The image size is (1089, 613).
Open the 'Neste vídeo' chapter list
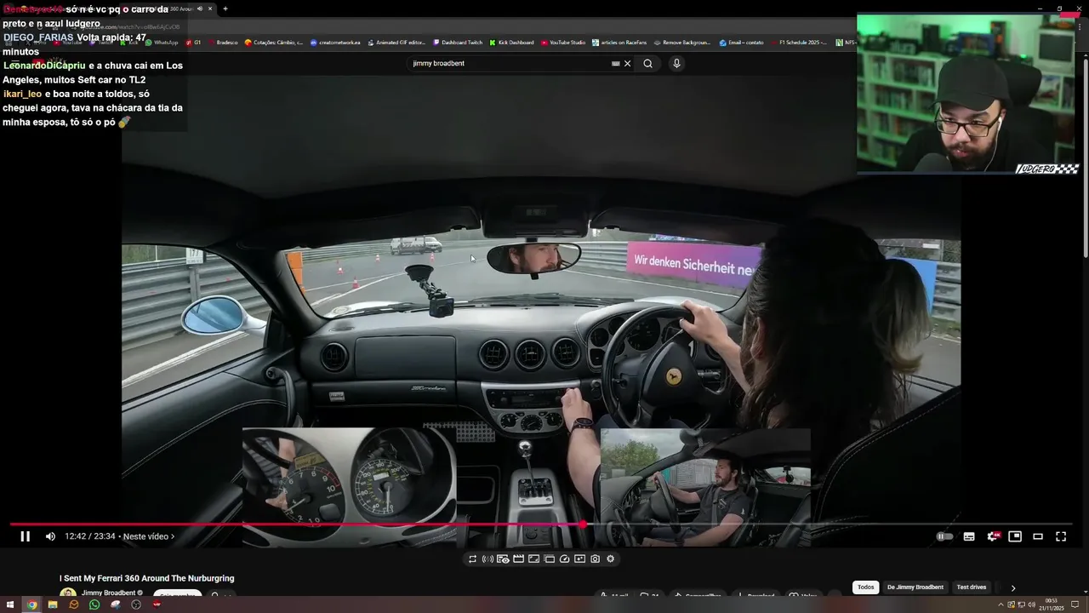148,536
